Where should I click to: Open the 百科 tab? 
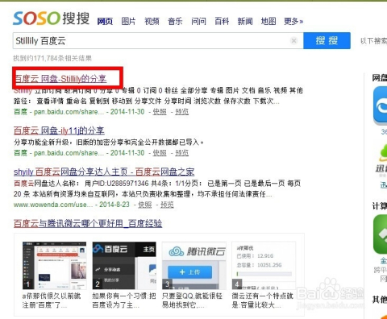pos(222,21)
